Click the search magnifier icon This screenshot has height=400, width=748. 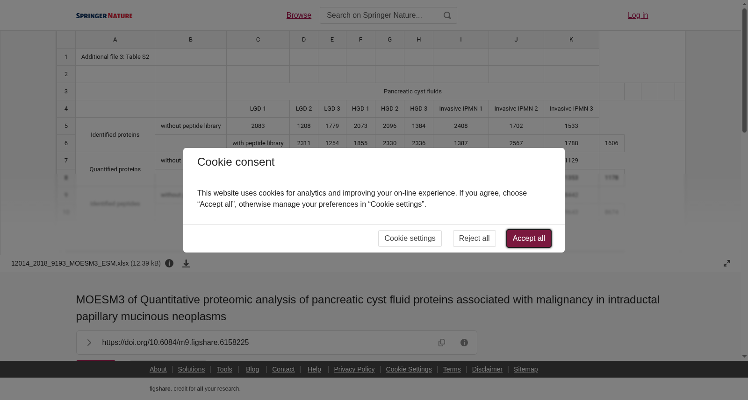coord(447,15)
